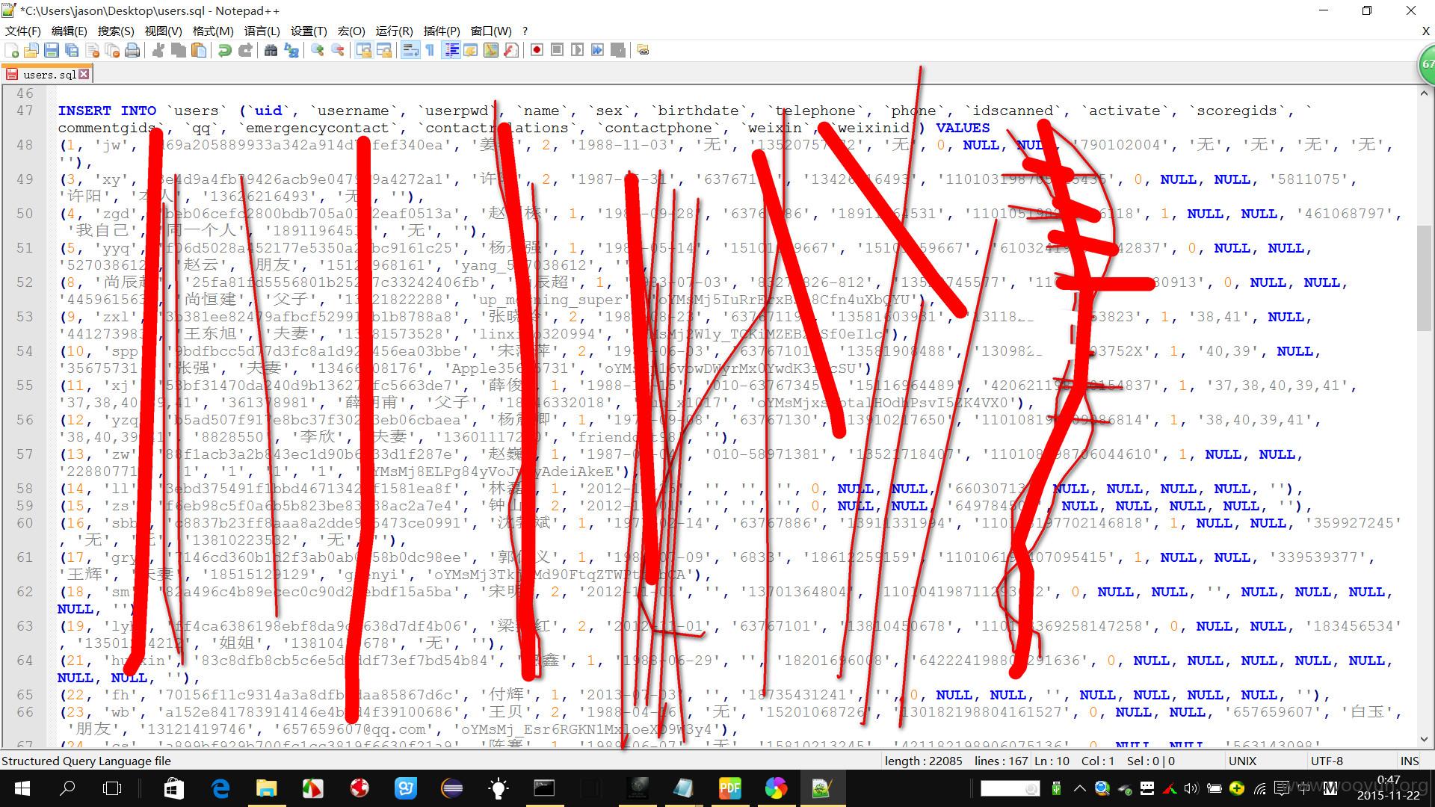Close the users.sql tab with red X
The height and width of the screenshot is (807, 1435).
click(84, 74)
